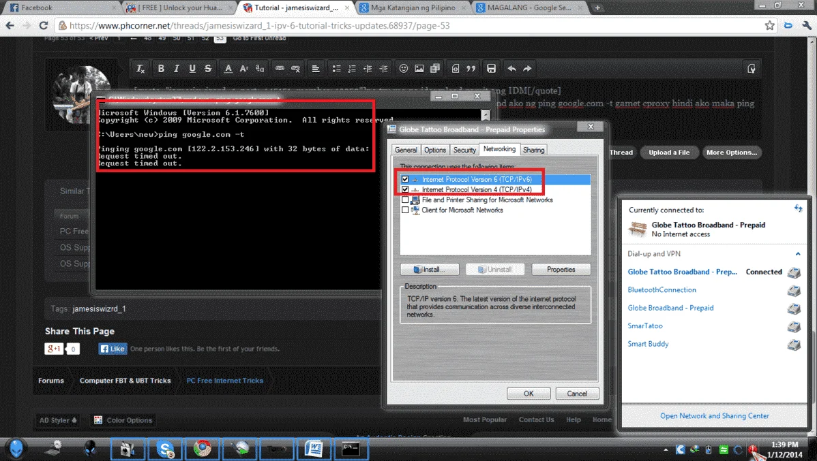Viewport: 817px width, 461px height.
Task: Toggle BB code editor mode icon
Action: click(x=752, y=69)
